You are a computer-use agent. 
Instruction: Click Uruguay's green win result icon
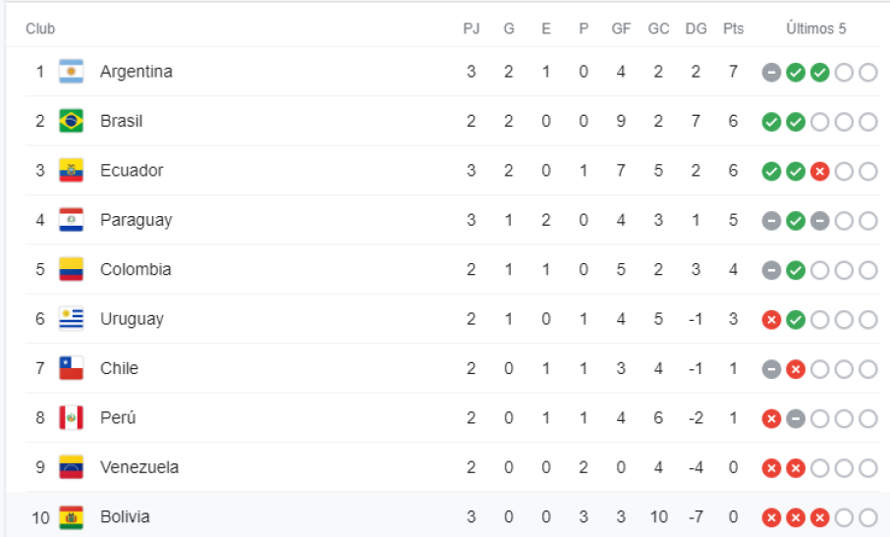coord(796,319)
